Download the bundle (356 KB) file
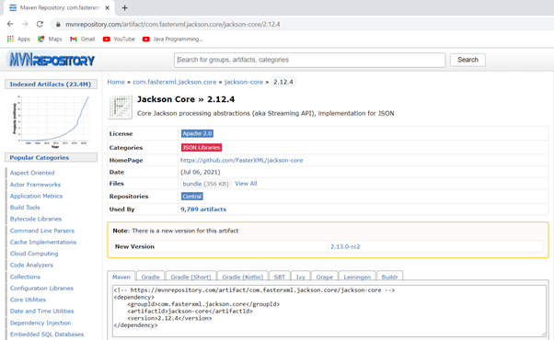The height and width of the screenshot is (340, 554). tap(205, 184)
